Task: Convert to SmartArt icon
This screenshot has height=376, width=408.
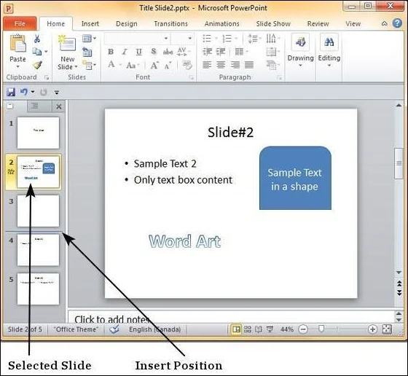Action: [271, 65]
